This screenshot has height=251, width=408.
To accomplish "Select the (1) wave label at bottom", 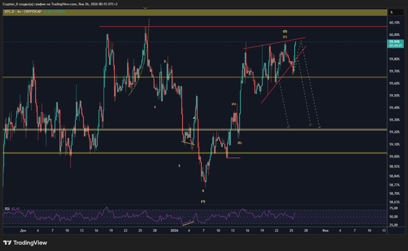I will coord(203,201).
